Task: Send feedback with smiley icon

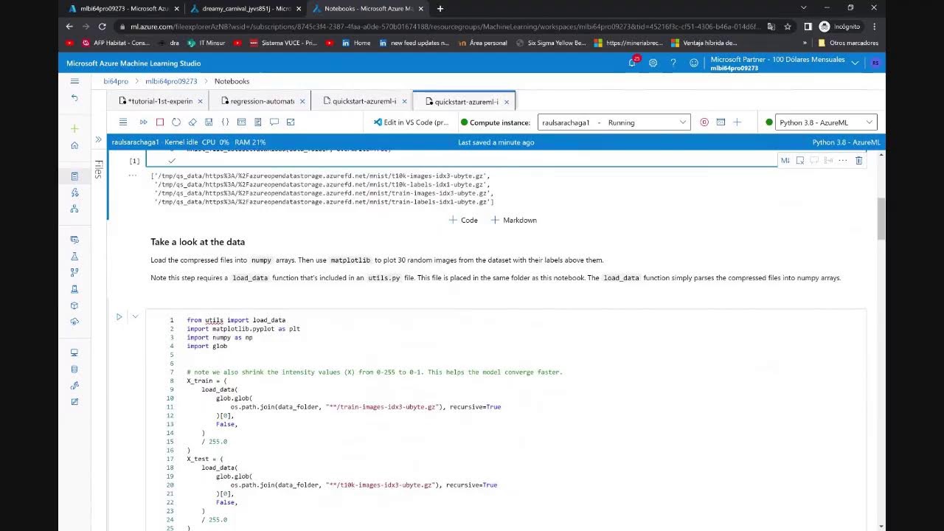Action: [694, 63]
